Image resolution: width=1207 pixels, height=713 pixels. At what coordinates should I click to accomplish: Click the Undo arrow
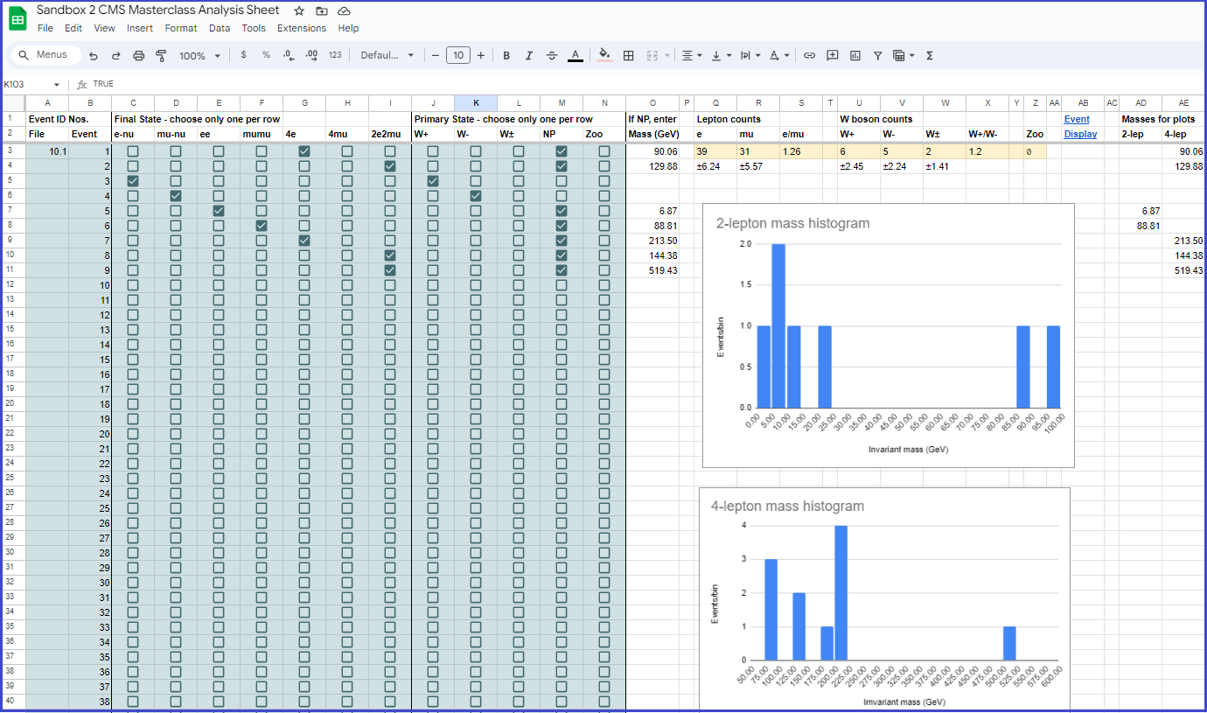(94, 56)
